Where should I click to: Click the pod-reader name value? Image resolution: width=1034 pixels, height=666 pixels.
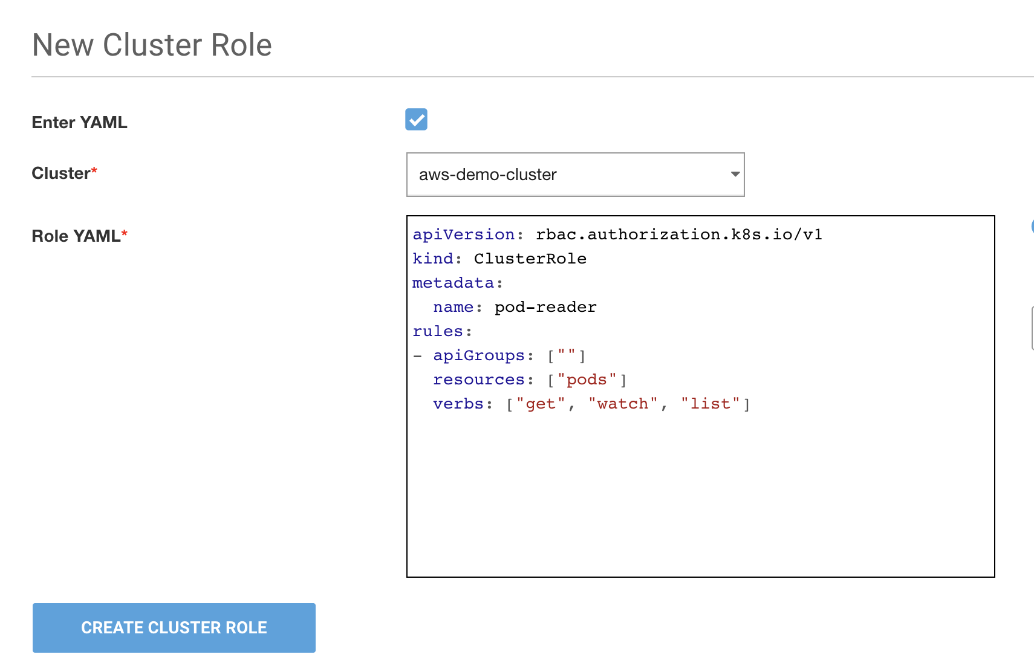pos(545,307)
